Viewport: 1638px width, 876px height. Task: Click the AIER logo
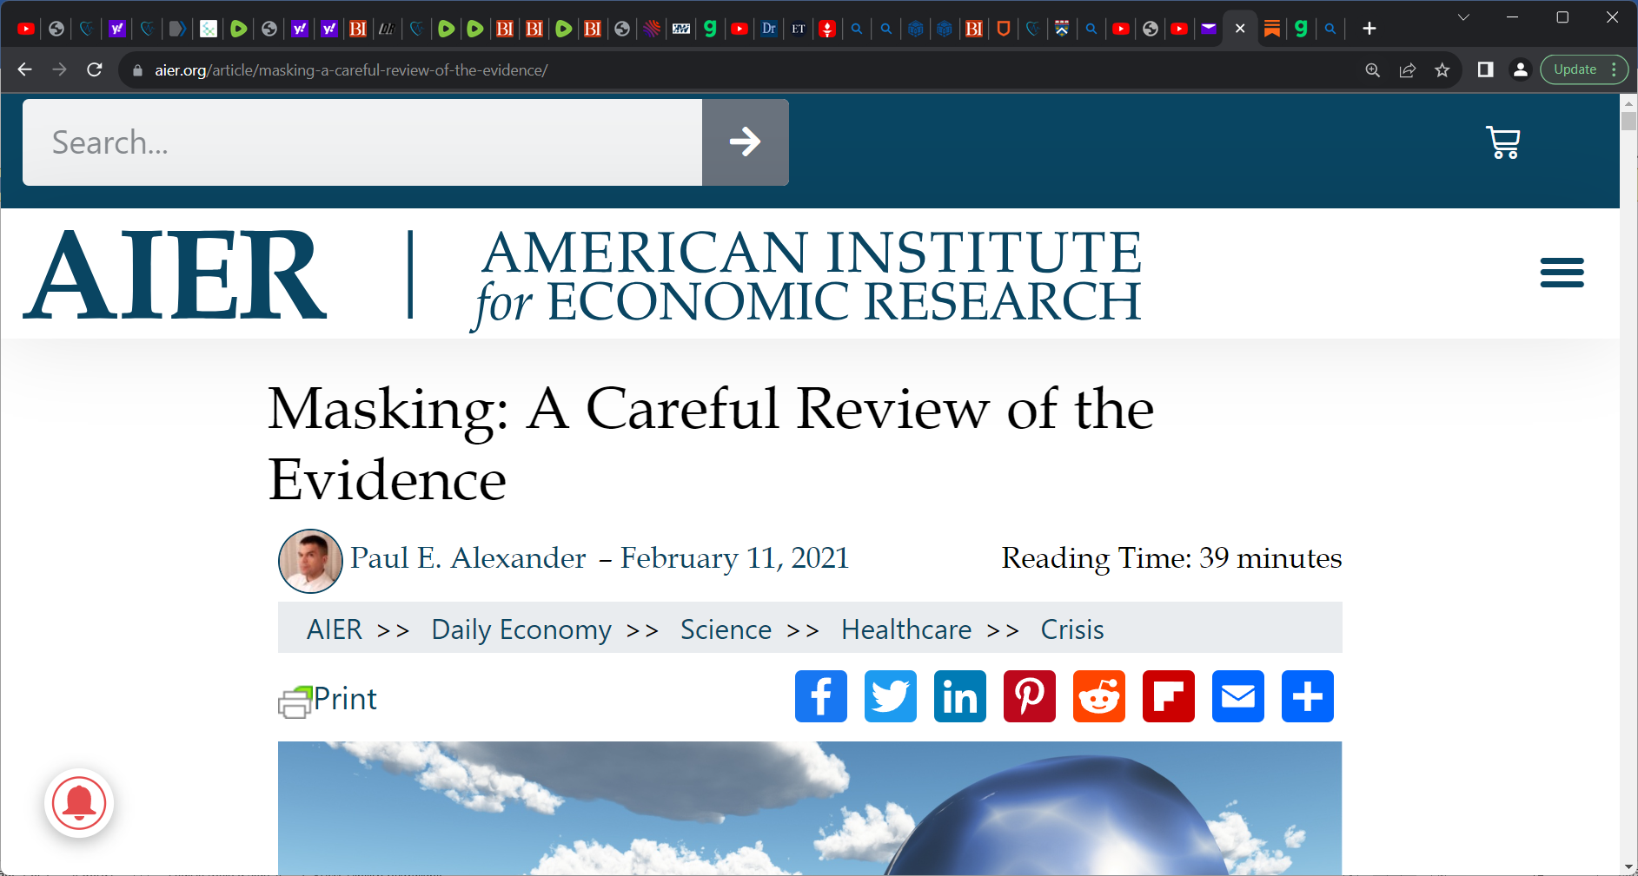[x=175, y=273]
